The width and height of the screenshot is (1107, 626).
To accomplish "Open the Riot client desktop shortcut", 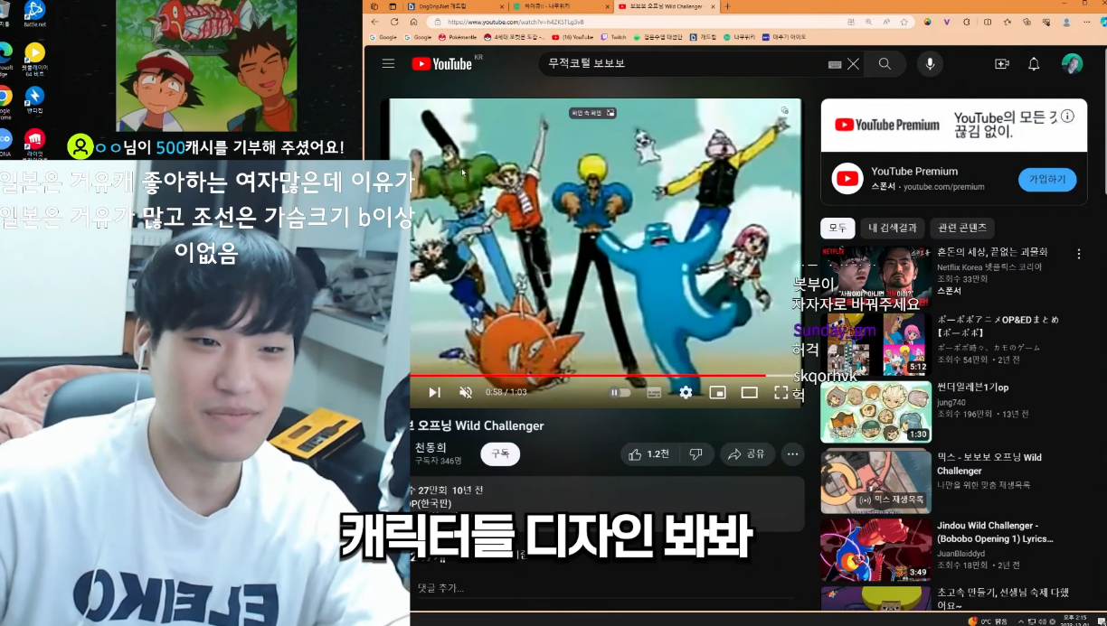I will tap(34, 143).
